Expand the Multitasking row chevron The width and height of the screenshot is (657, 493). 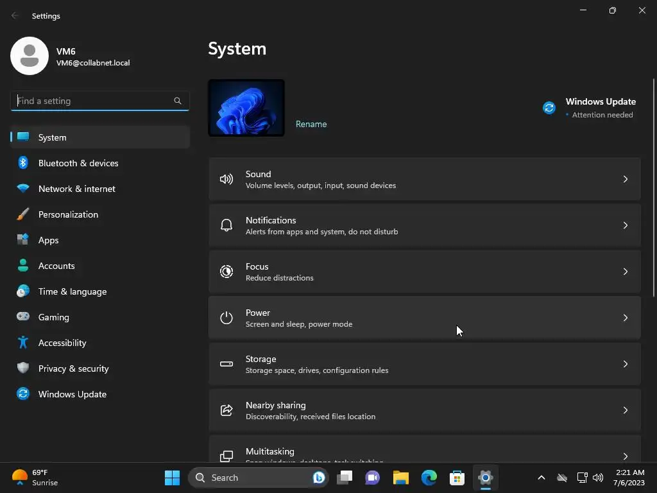point(625,456)
